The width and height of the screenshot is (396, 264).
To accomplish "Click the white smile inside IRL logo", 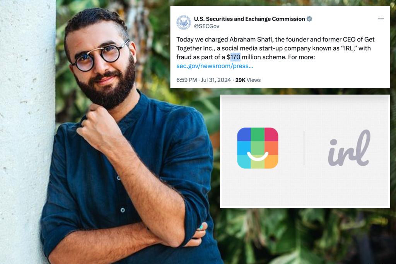I will pos(258,156).
